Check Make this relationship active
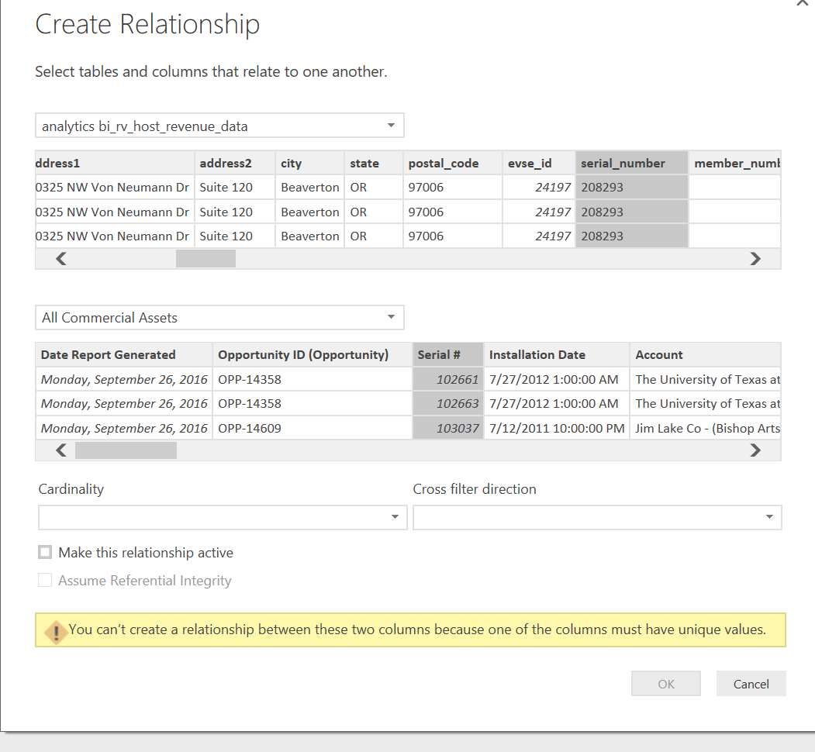 point(45,553)
